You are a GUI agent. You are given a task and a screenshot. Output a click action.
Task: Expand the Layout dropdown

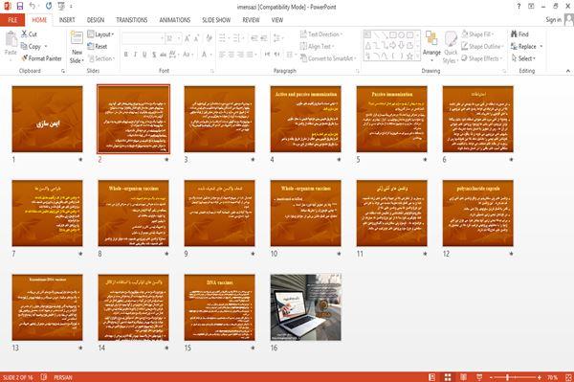point(100,34)
